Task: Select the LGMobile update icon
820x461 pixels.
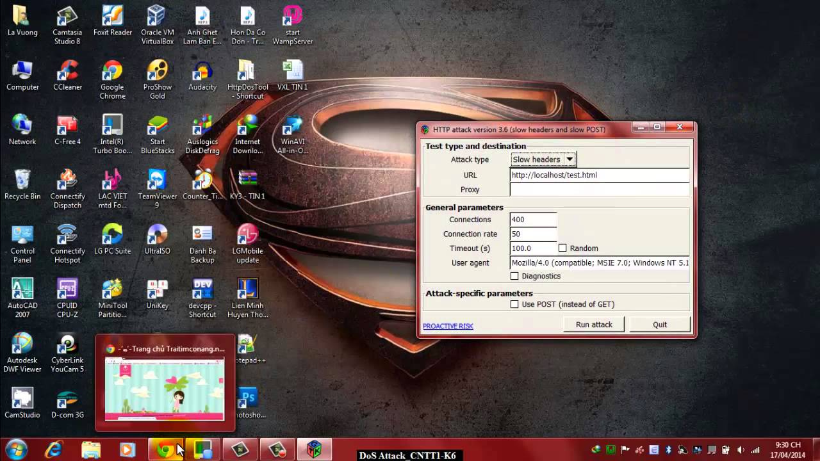Action: (x=247, y=244)
